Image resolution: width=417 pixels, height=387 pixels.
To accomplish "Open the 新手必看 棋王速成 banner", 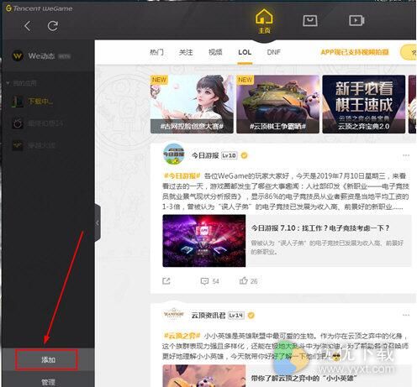I will 364,104.
